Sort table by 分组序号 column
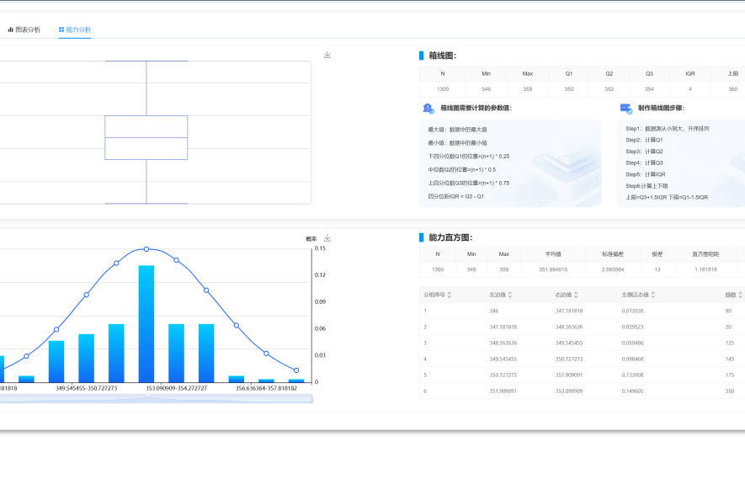The width and height of the screenshot is (745, 495). [x=450, y=295]
